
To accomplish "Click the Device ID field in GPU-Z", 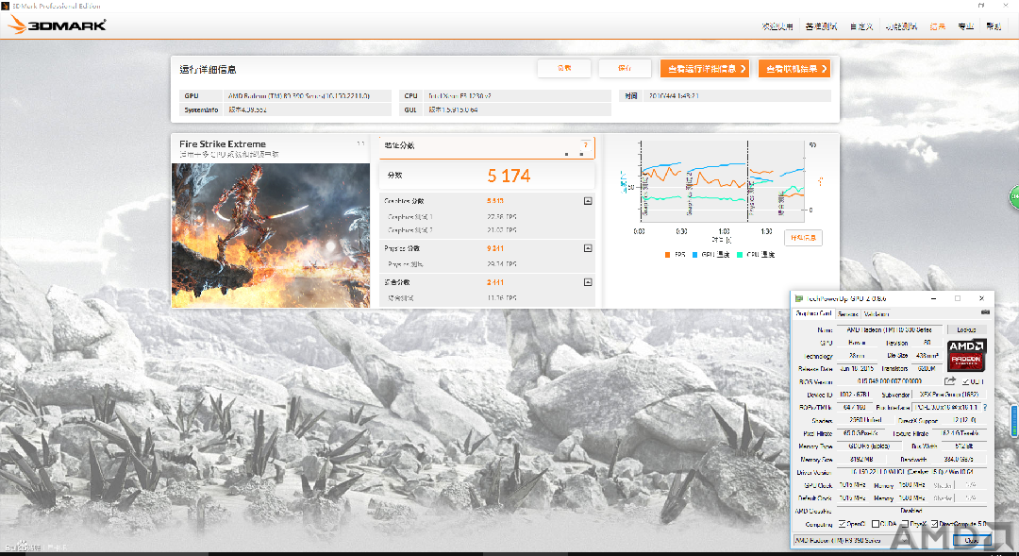I will (x=854, y=395).
